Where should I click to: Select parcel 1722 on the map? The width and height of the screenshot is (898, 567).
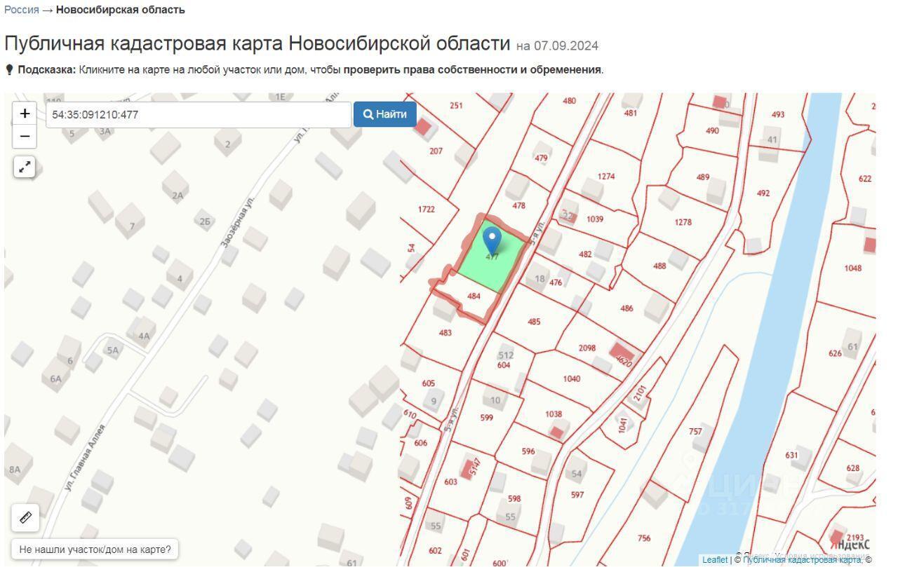click(426, 209)
